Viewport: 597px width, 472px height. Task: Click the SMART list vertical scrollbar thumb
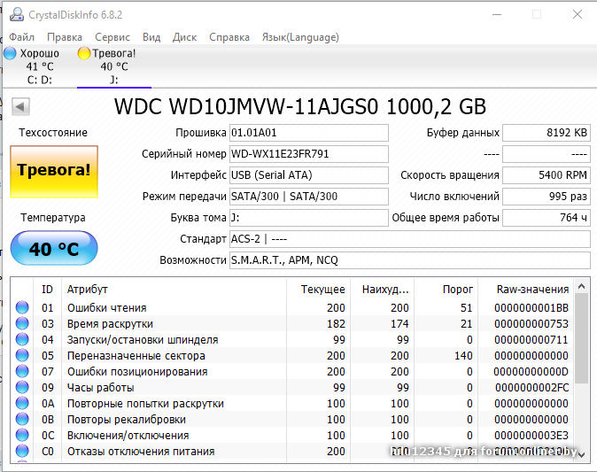[x=581, y=338]
